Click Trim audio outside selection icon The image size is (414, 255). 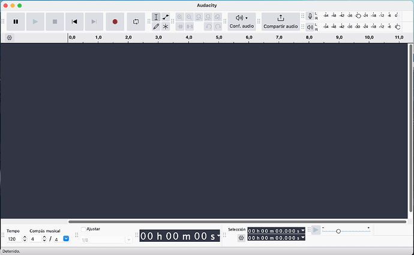coord(180,26)
